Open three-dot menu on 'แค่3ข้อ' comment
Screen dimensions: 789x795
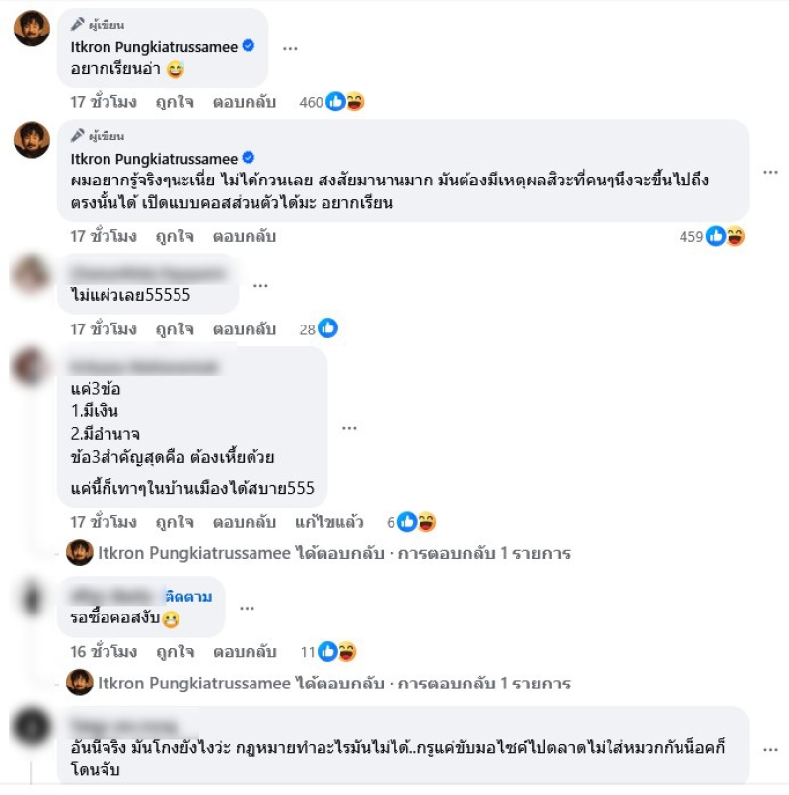click(349, 428)
